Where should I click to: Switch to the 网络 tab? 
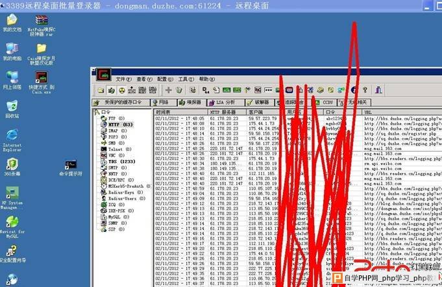tap(164, 102)
